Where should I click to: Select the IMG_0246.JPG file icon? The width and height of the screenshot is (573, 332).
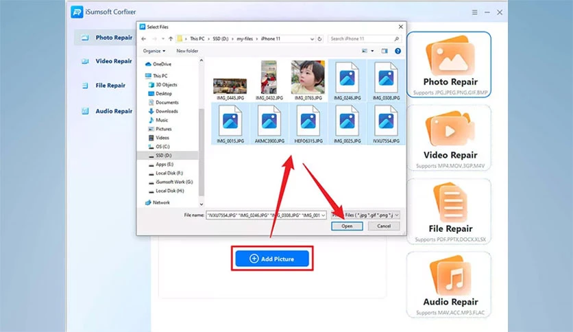(x=348, y=78)
